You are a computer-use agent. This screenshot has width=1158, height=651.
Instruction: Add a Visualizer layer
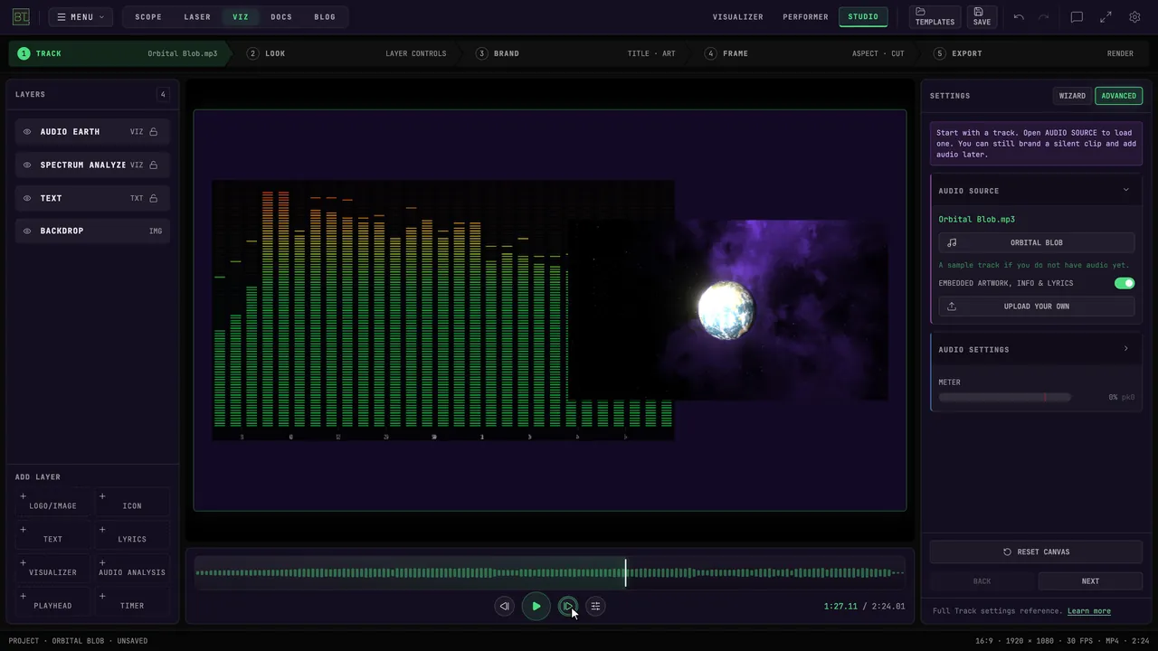click(x=52, y=568)
